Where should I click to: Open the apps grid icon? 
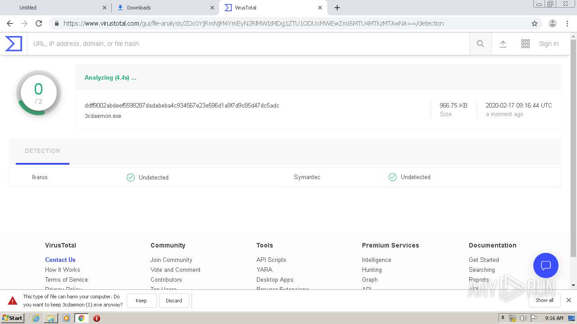click(x=526, y=44)
